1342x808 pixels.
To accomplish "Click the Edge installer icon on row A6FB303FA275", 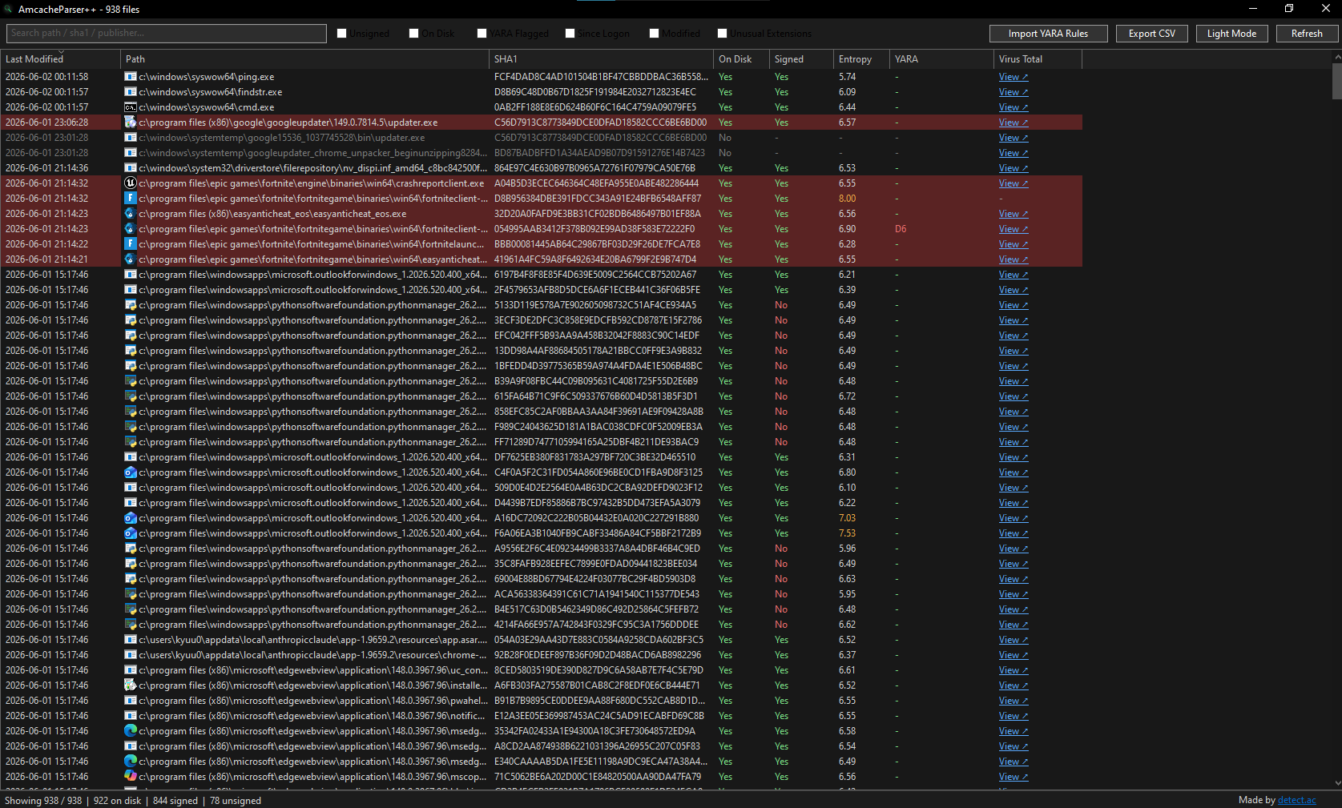I will tap(130, 685).
